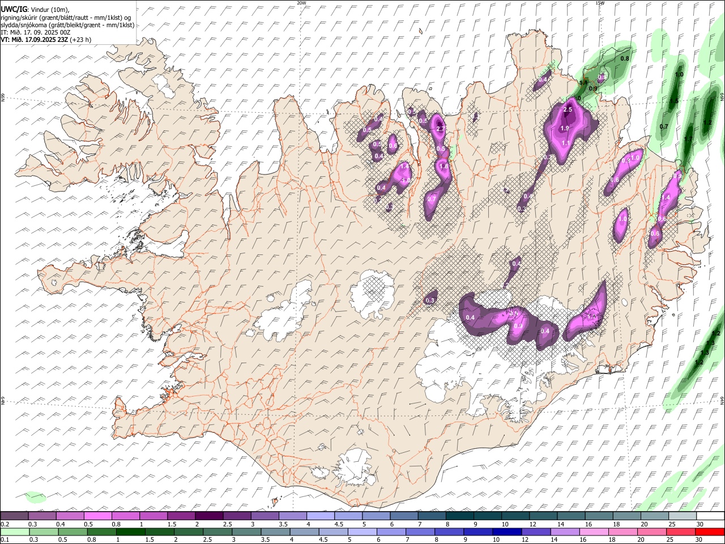The width and height of the screenshot is (725, 544).
Task: Select the 0.2 dark mauve swatch, upper snow scale
Action: pos(14,516)
